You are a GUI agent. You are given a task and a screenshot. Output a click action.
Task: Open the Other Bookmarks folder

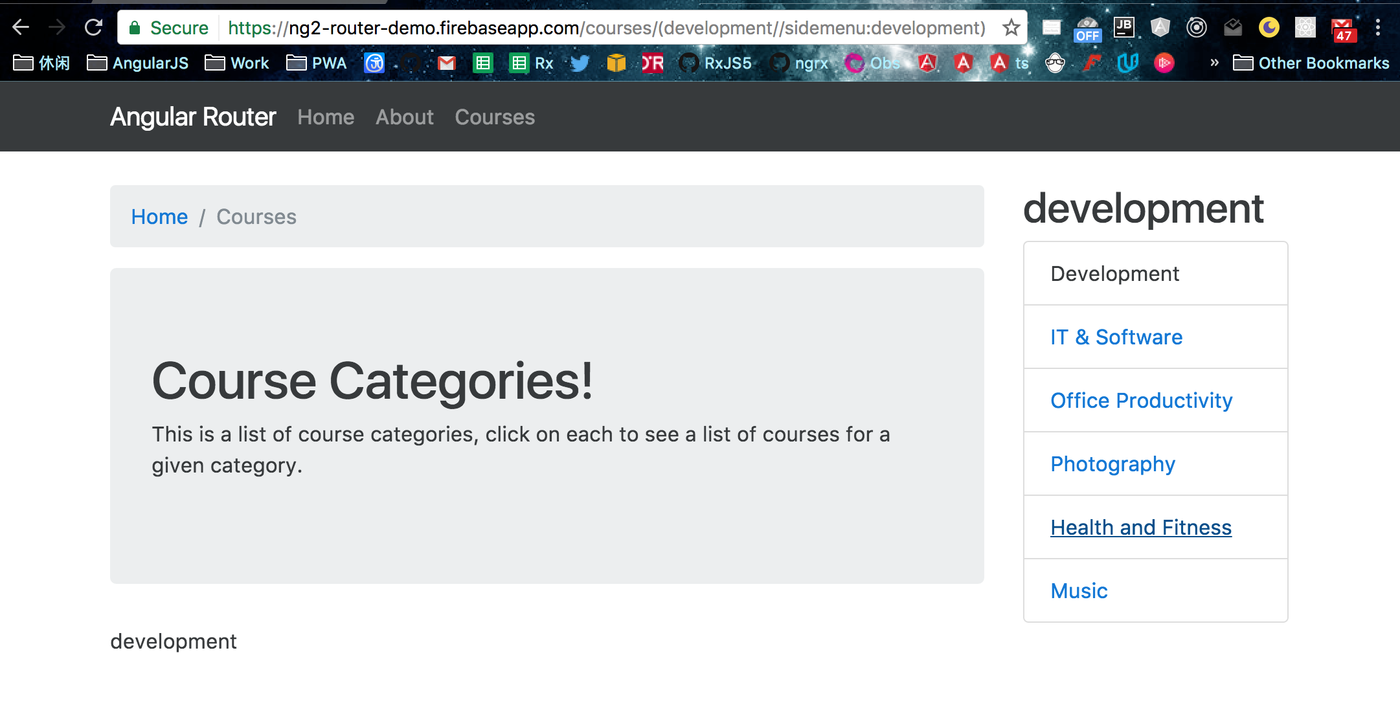[x=1311, y=63]
